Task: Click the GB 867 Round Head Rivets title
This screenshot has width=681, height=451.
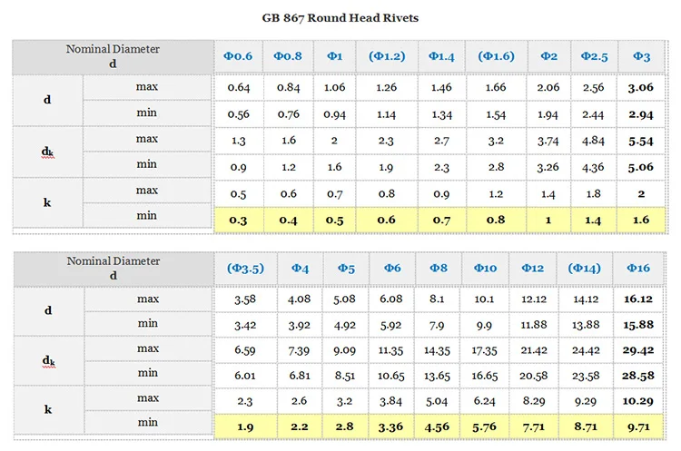Action: coord(340,19)
